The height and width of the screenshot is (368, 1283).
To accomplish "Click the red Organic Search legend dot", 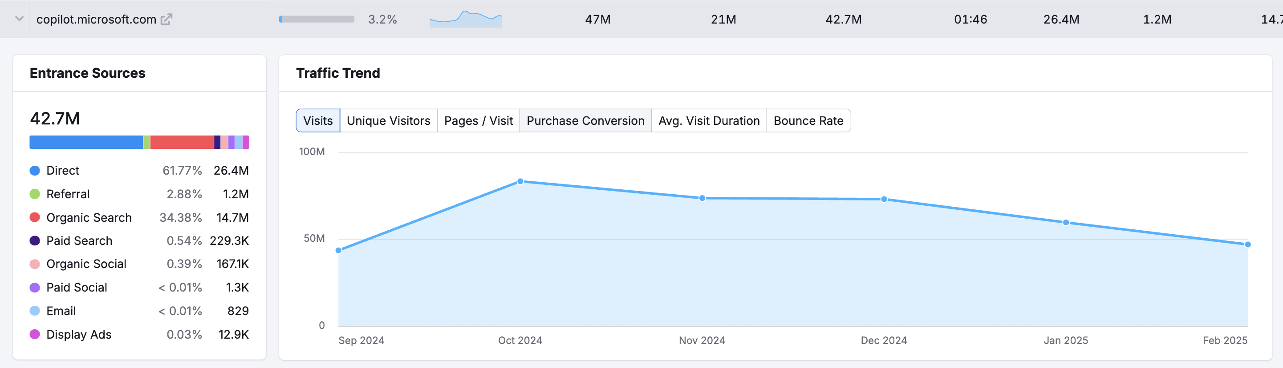I will tap(35, 217).
